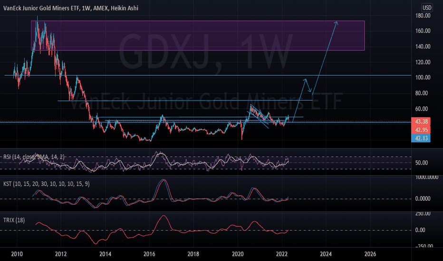443x261 pixels.
Task: Click the 2014 label on time axis
Action: [x=105, y=254]
